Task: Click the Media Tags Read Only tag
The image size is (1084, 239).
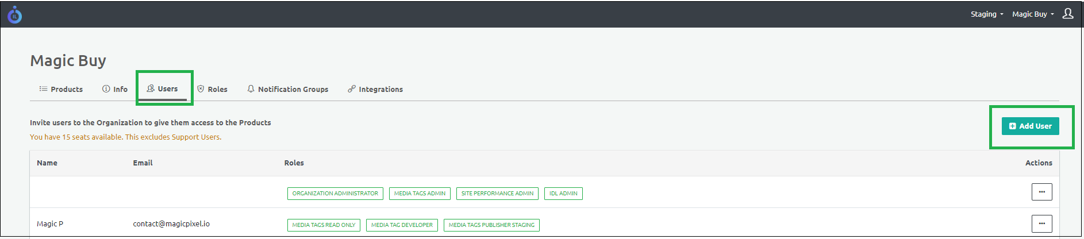Action: [x=324, y=225]
